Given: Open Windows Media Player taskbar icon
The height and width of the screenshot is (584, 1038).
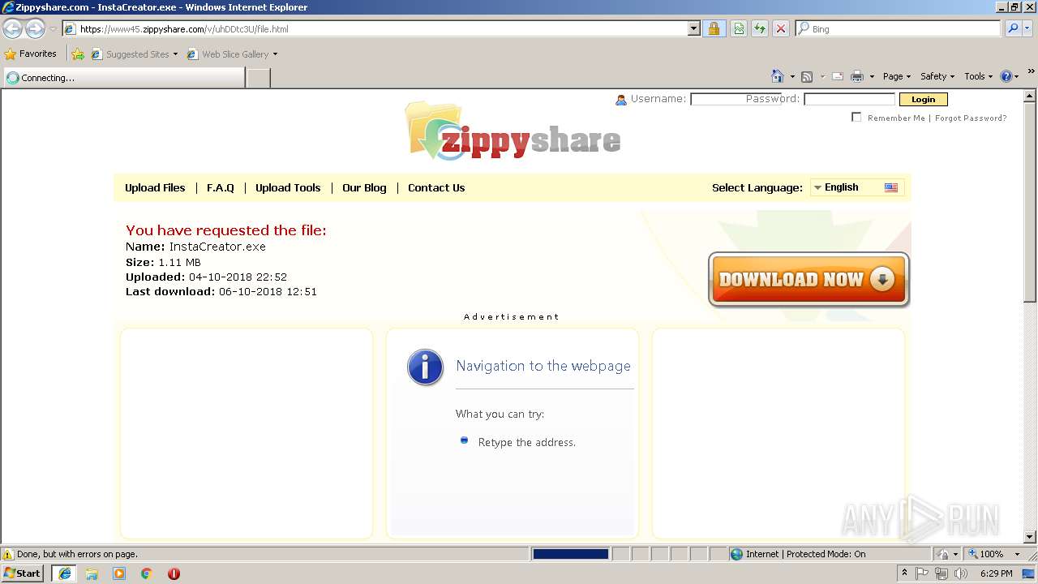Looking at the screenshot, I should pyautogui.click(x=119, y=573).
